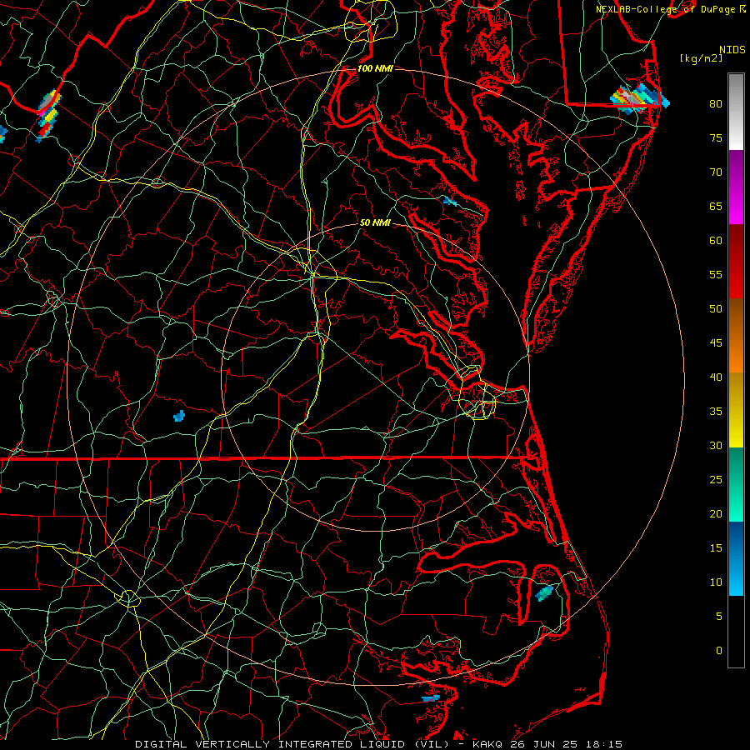Screen dimensions: 750x750
Task: Pick the green segment of the VIL color bar
Action: [x=736, y=484]
